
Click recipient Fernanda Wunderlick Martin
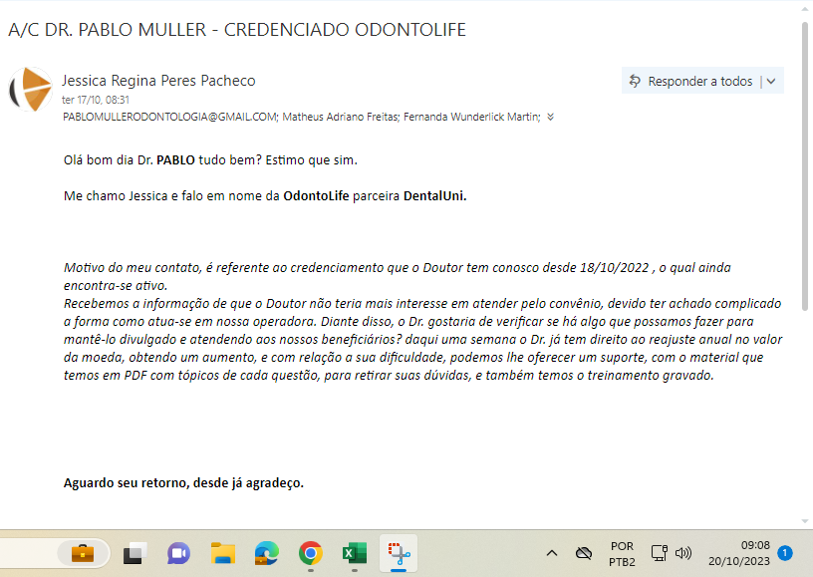pyautogui.click(x=472, y=118)
